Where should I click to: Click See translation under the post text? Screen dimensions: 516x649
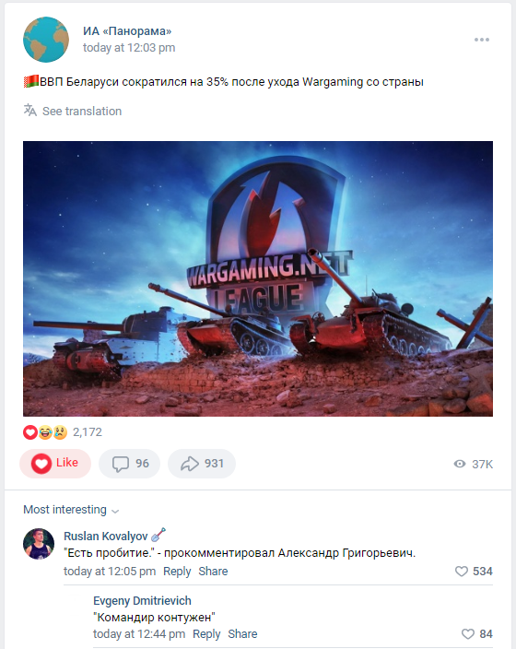click(82, 111)
